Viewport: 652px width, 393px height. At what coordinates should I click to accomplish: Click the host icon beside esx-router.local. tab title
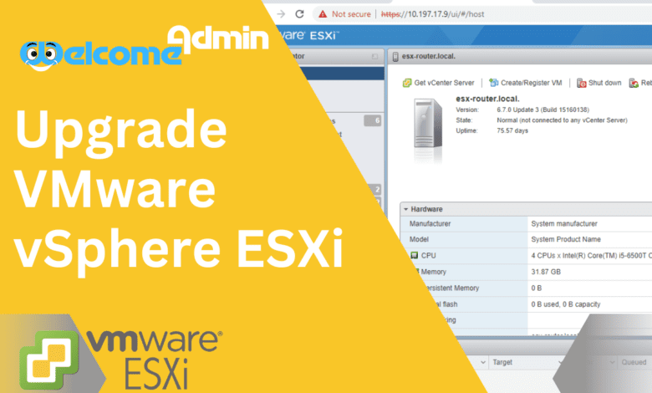(395, 57)
